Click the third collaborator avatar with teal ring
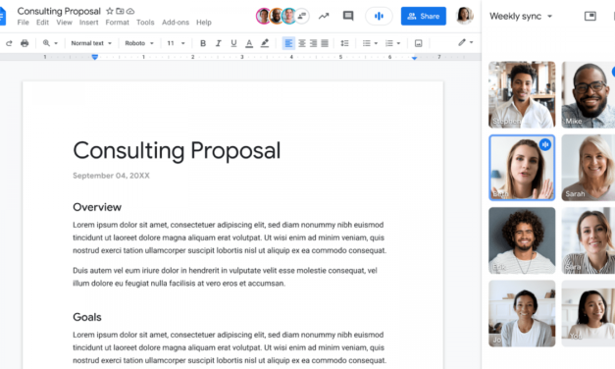This screenshot has height=369, width=615. coord(289,16)
